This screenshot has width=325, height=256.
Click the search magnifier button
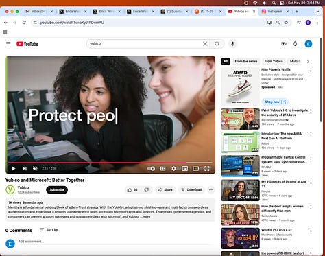coord(217,44)
